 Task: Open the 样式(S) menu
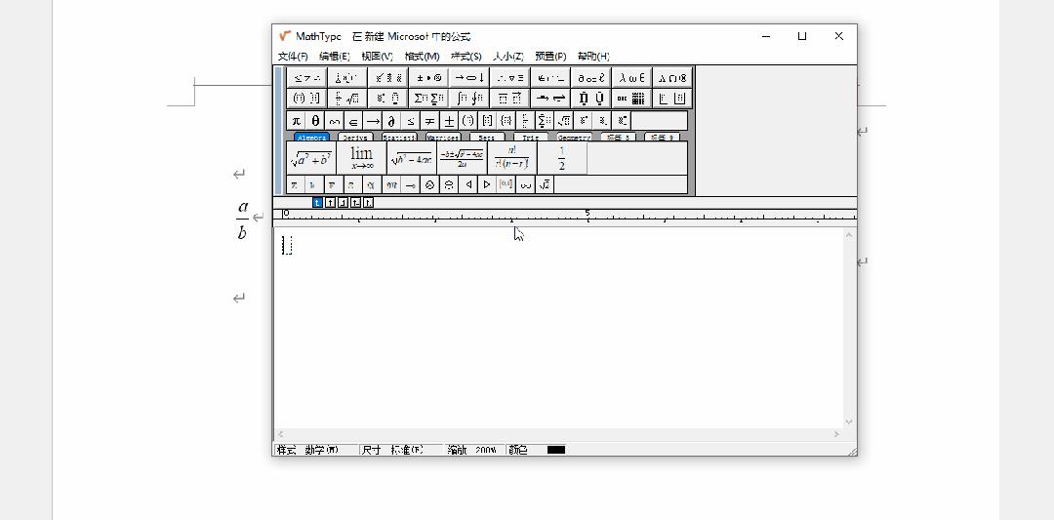pos(466,57)
